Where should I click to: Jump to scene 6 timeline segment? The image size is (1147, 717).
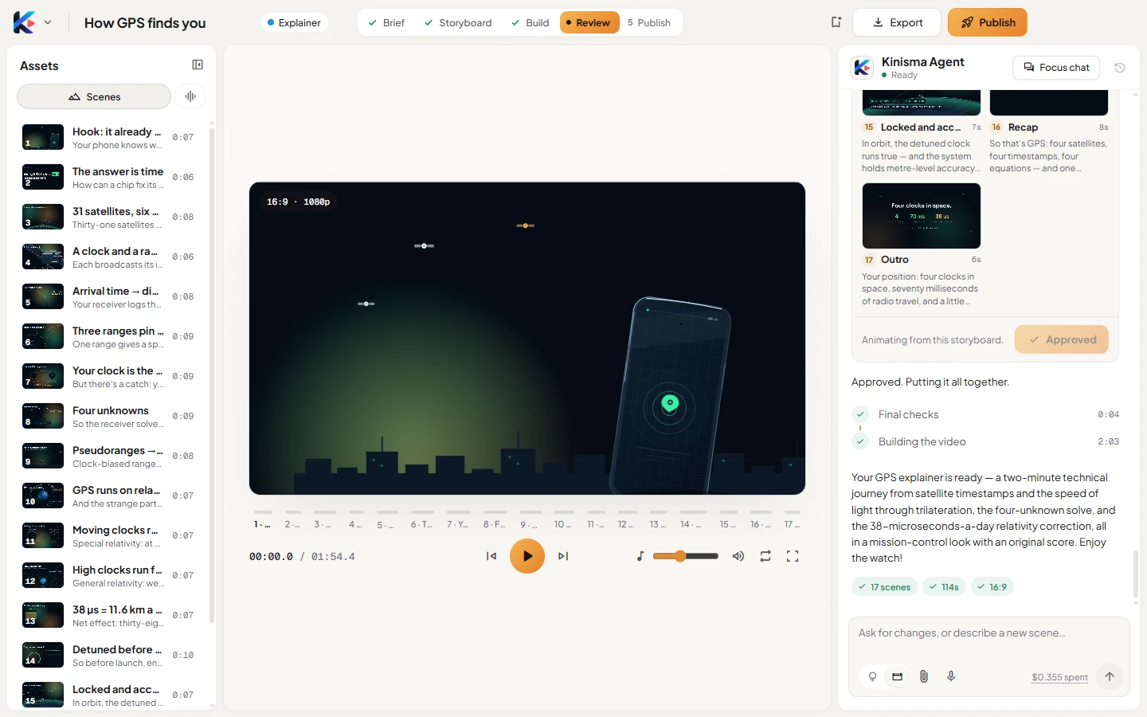[422, 519]
